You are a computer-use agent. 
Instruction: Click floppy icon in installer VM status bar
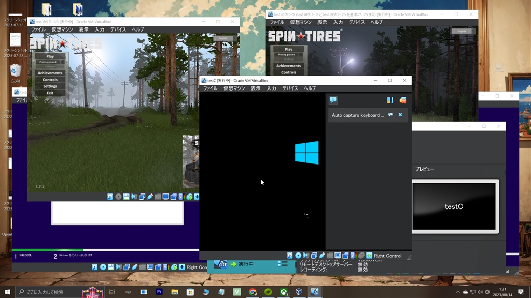[111, 267]
